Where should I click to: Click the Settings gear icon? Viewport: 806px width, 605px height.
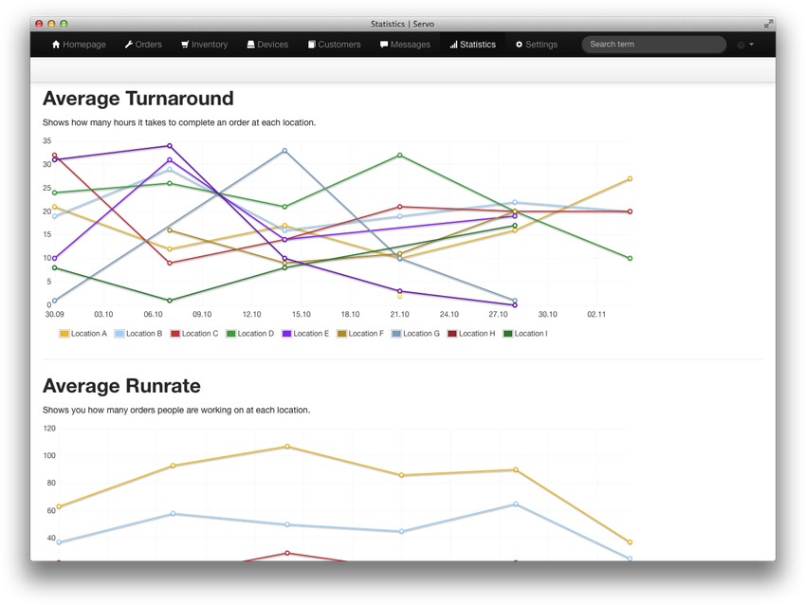[x=520, y=45]
